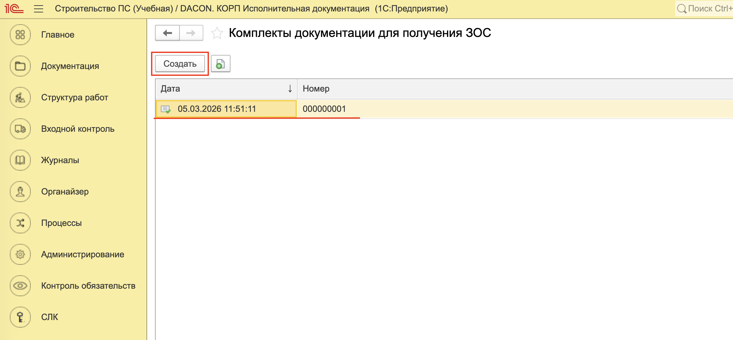Open the Процессы section
733x340 pixels.
coord(61,223)
